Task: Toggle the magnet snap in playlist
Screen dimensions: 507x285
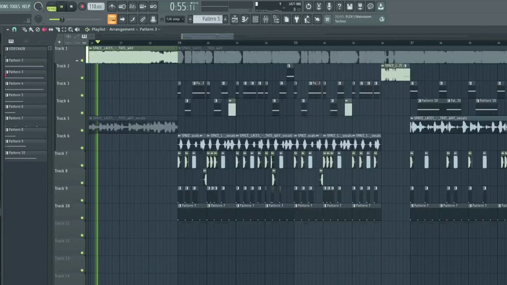Action: tap(14, 30)
